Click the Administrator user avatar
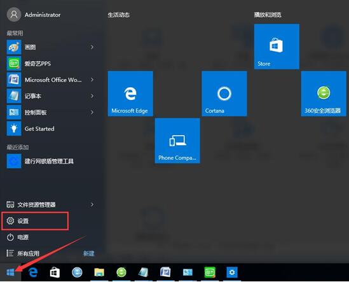This screenshot has height=282, width=349. (14, 15)
